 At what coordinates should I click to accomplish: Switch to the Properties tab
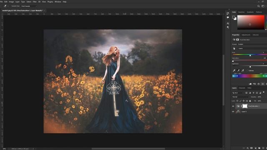236,35
